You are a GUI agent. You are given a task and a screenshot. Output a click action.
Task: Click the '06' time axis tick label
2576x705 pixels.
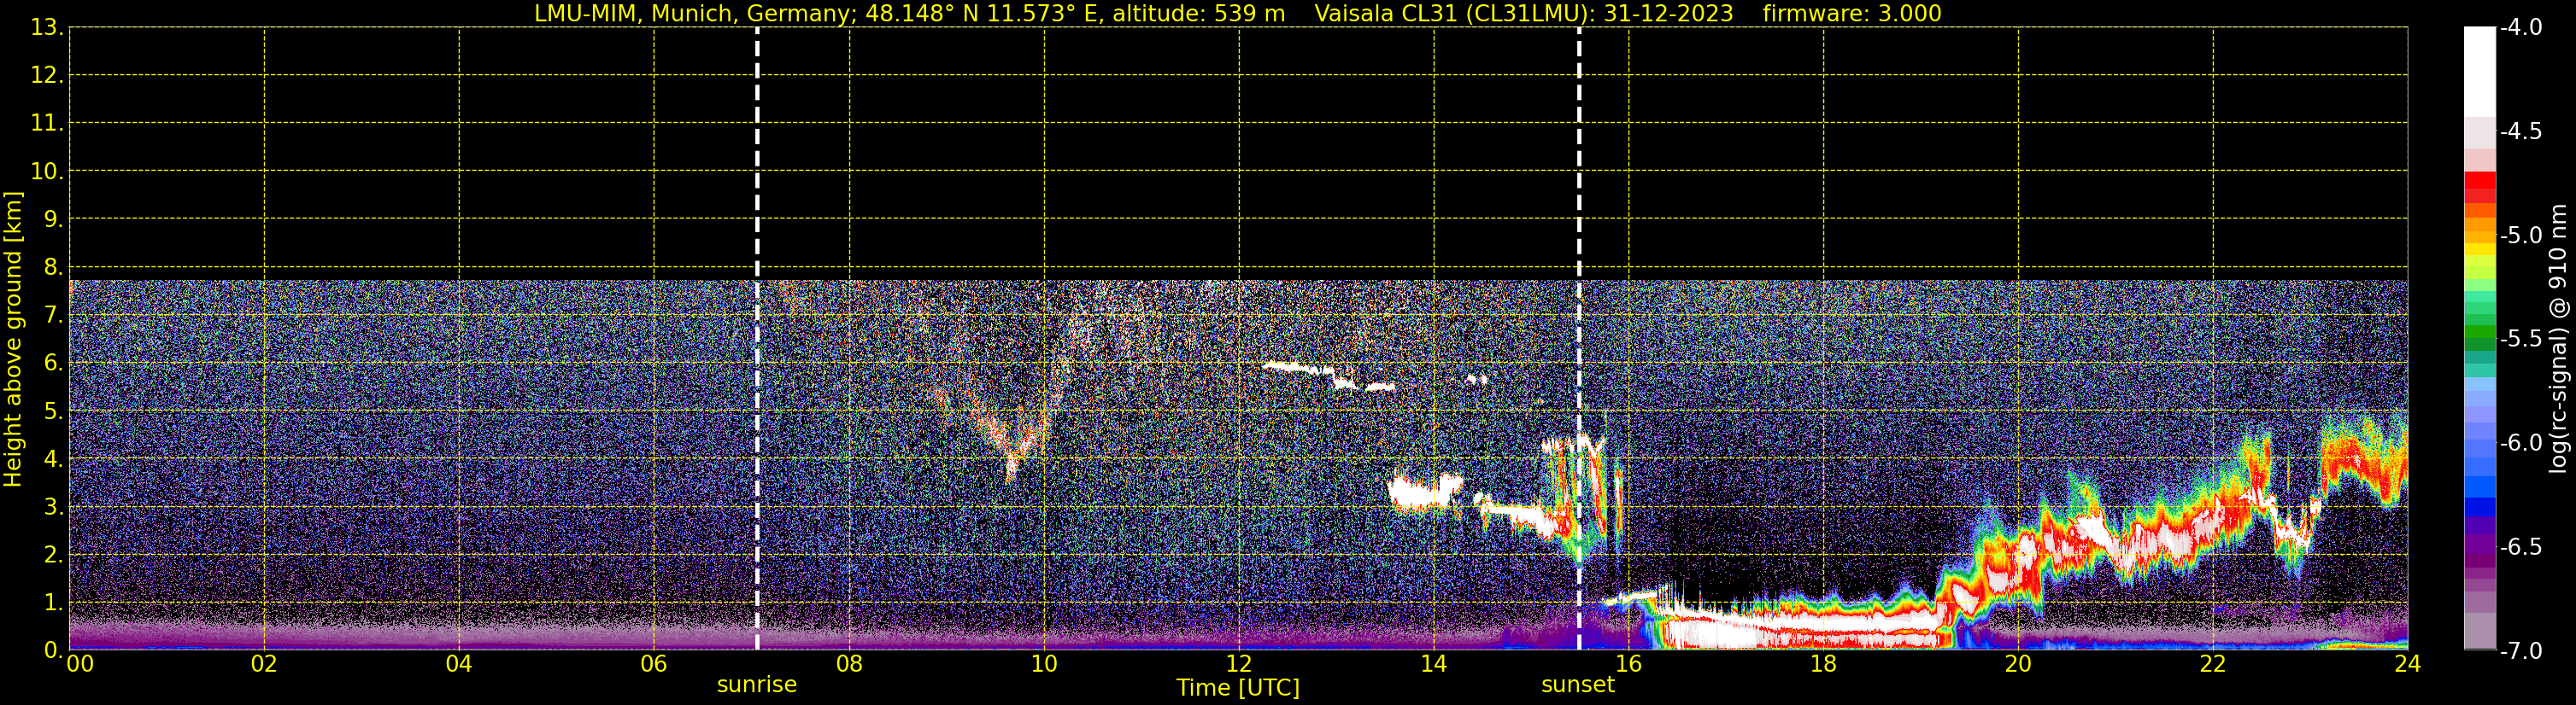(654, 664)
